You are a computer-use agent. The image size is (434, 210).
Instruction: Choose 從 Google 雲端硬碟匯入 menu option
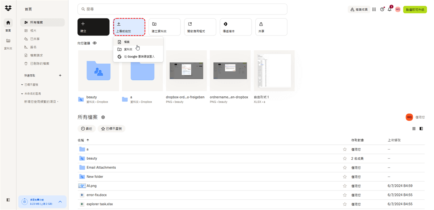(138, 57)
